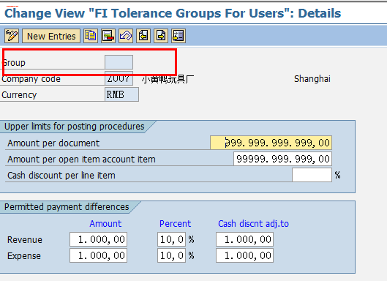Image resolution: width=387 pixels, height=281 pixels.
Task: Click the Expense Amount field
Action: point(99,255)
